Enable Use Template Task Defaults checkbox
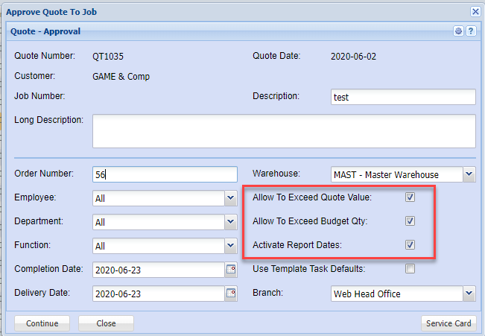This screenshot has height=336, width=485. [x=410, y=269]
